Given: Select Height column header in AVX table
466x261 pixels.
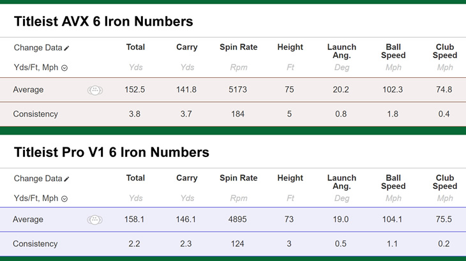Looking at the screenshot, I should pos(290,47).
